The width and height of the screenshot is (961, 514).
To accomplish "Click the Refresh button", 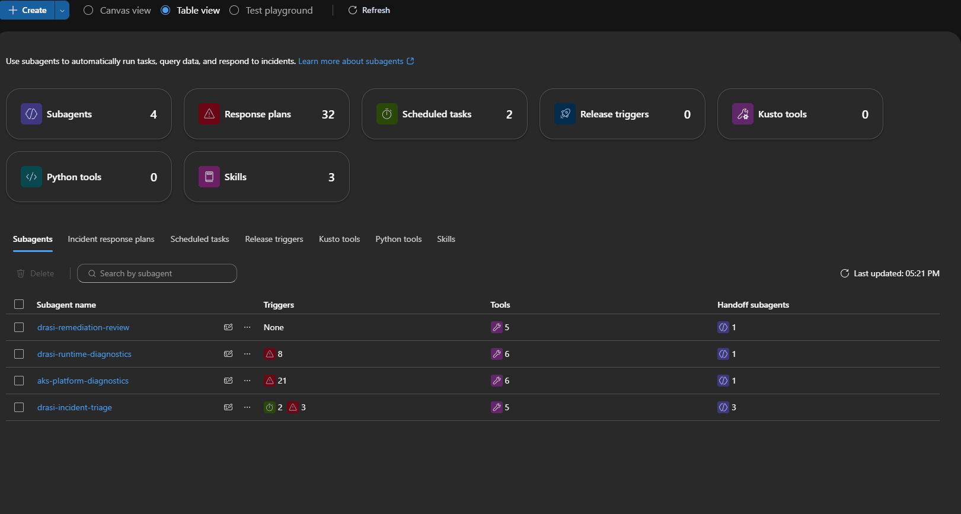I will pyautogui.click(x=369, y=10).
